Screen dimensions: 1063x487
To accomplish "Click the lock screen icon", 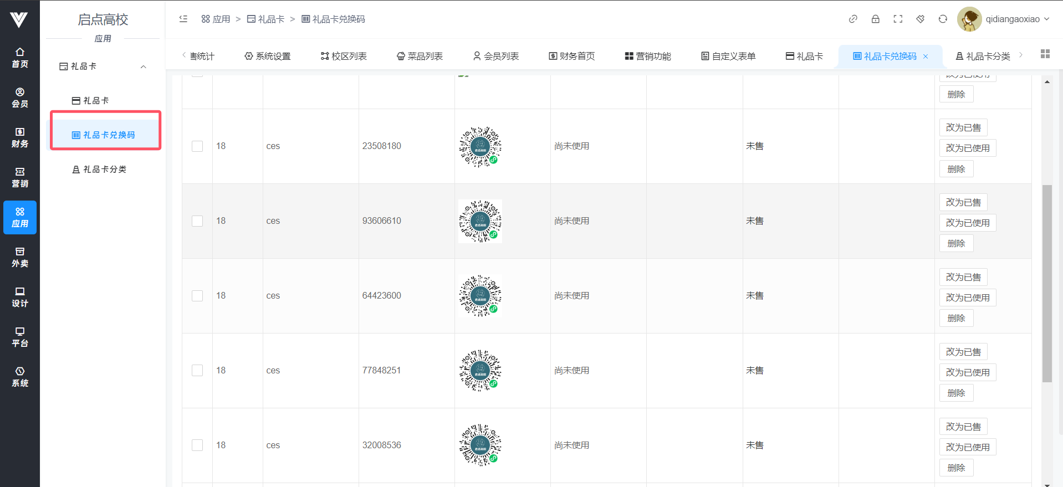I will (875, 19).
